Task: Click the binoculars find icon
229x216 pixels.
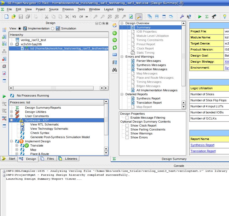Action: [x=115, y=70]
